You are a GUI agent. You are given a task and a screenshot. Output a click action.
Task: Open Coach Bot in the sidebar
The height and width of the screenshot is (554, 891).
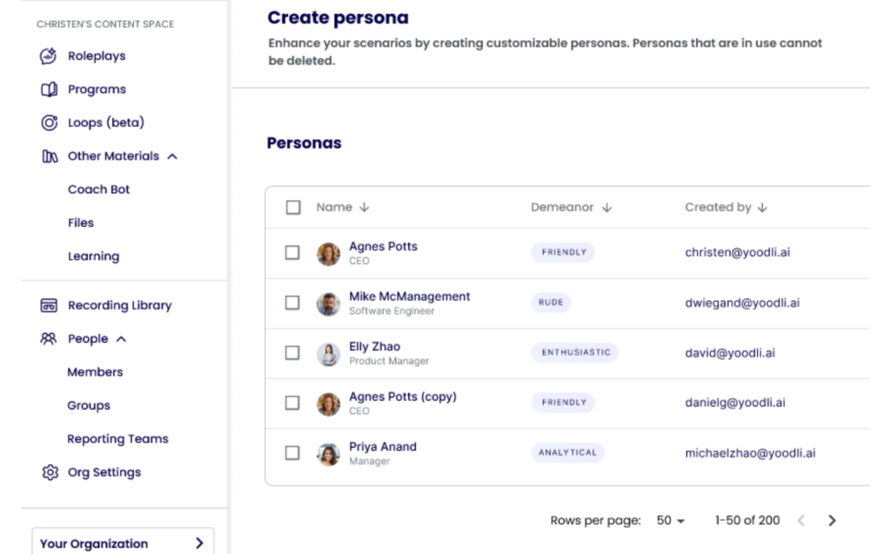tap(98, 190)
